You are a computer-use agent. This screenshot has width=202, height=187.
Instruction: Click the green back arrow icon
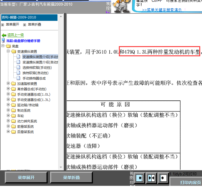(x=4, y=35)
